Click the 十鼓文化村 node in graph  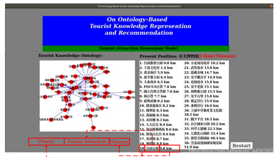(x=102, y=108)
